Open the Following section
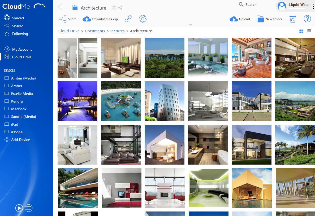 point(16,34)
